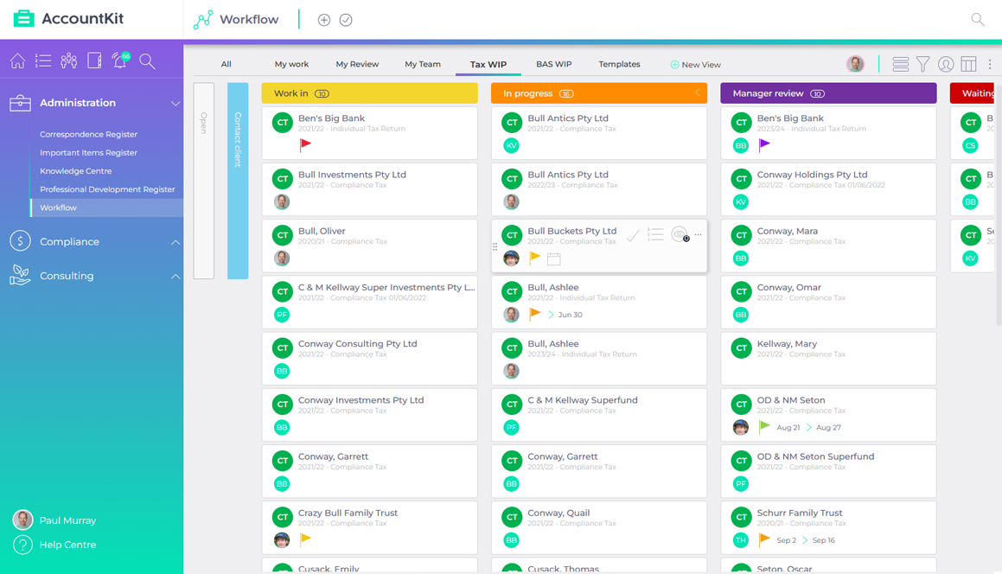Image resolution: width=1002 pixels, height=574 pixels.
Task: Open Help Centre
Action: point(54,545)
